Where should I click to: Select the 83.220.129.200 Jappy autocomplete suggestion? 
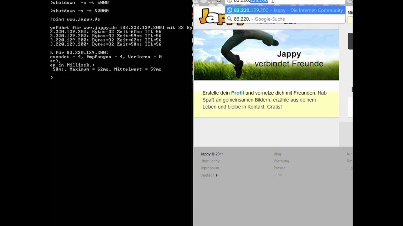click(285, 10)
